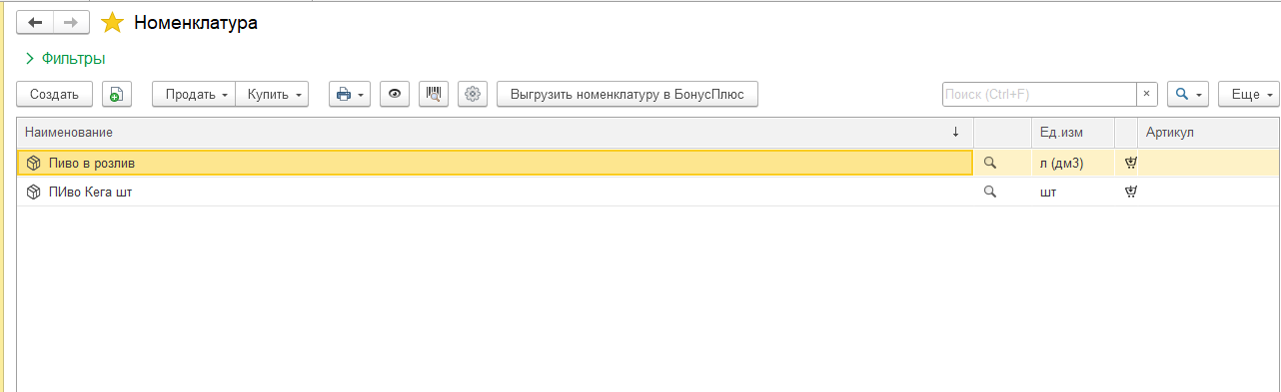Screen dimensions: 1281x392
Task: Click the barcode scanner icon
Action: (x=434, y=94)
